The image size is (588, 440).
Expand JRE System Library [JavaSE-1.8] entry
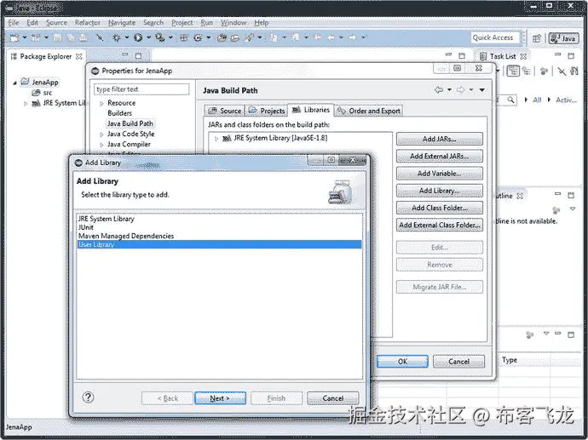tap(216, 139)
